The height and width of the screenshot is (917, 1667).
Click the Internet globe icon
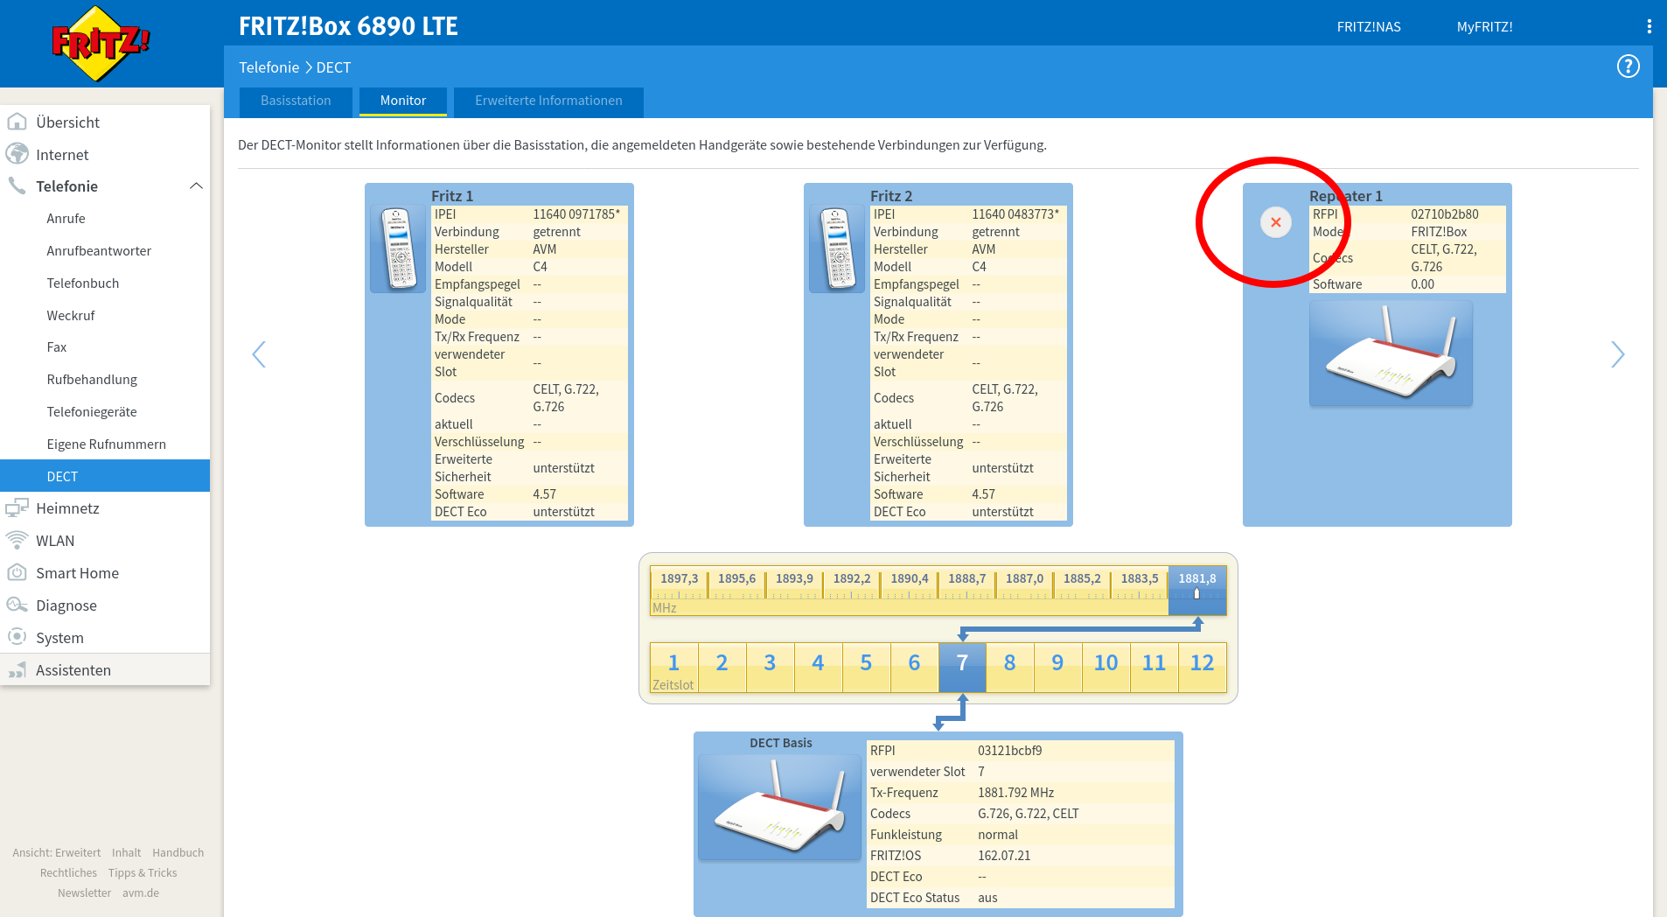point(17,154)
